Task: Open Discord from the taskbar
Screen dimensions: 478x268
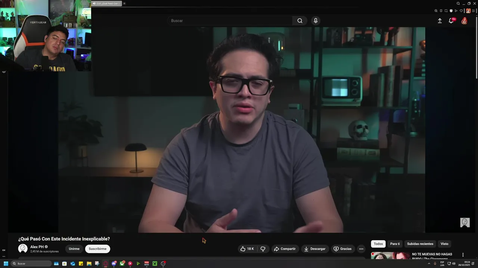Action: (x=114, y=264)
